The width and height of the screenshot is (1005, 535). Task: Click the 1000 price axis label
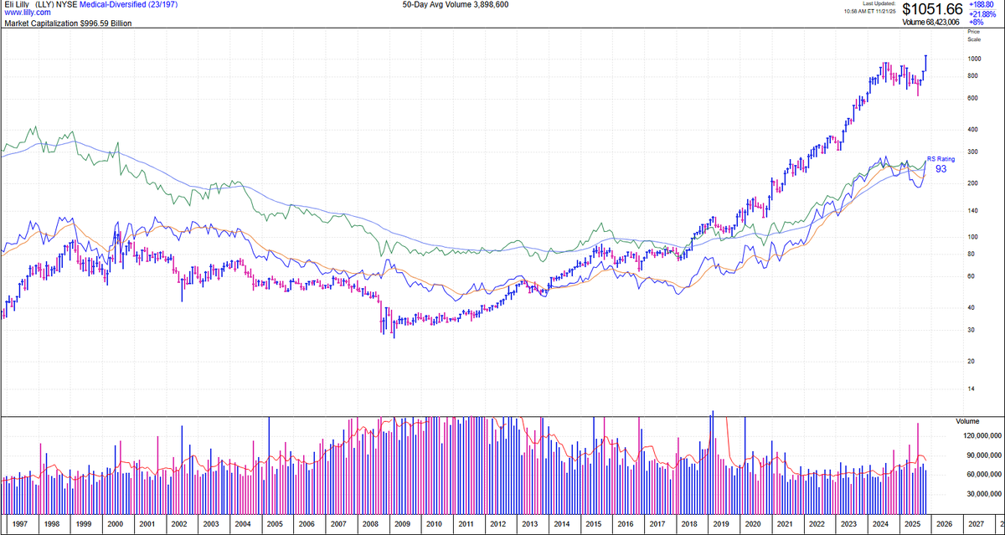(x=974, y=59)
